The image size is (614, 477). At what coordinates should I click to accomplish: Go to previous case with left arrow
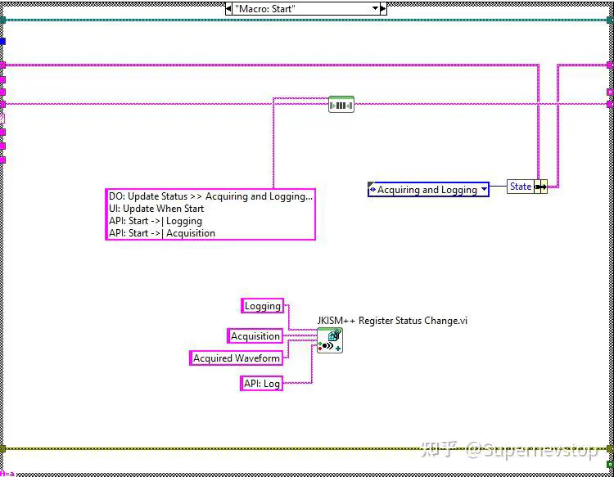click(x=228, y=9)
